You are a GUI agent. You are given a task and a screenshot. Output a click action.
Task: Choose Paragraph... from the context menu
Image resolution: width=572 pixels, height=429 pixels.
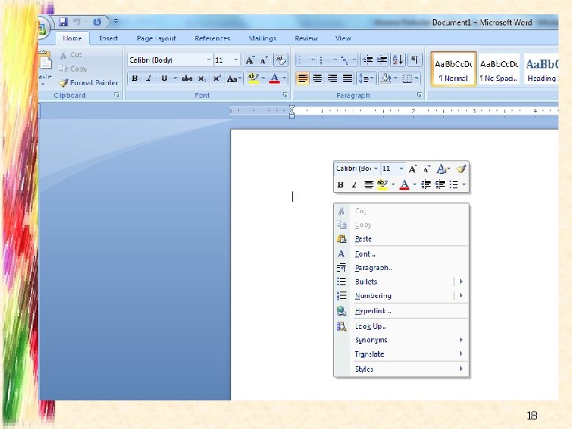pos(401,268)
